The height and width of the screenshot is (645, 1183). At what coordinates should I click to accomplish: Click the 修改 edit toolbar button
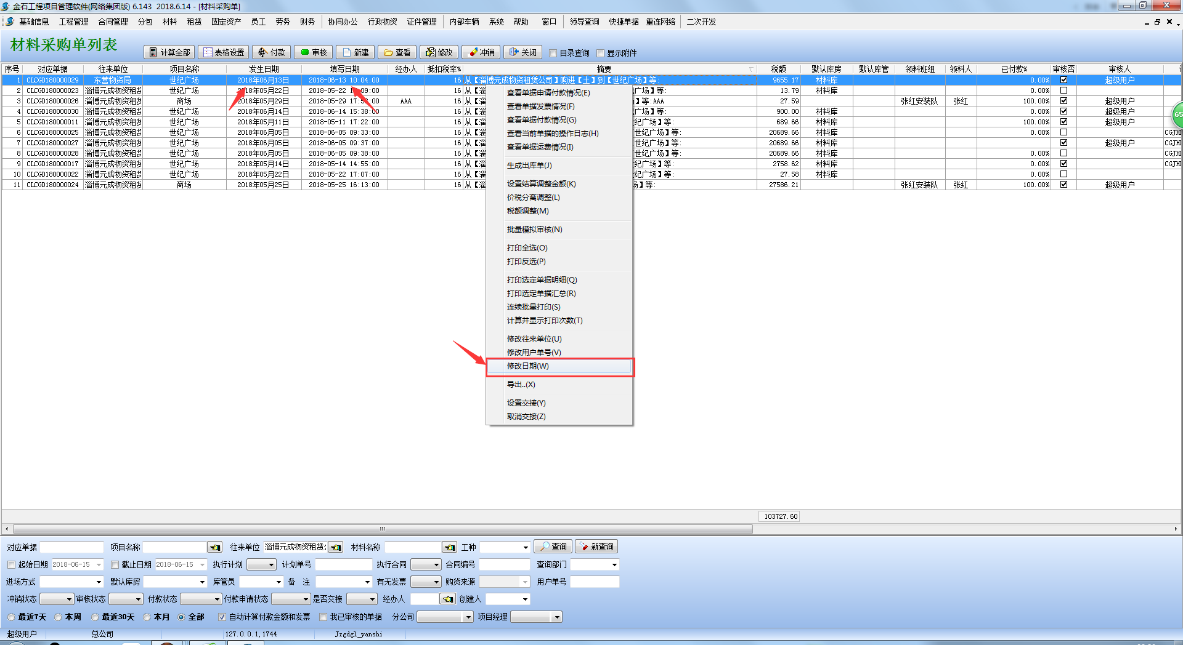[x=439, y=52]
